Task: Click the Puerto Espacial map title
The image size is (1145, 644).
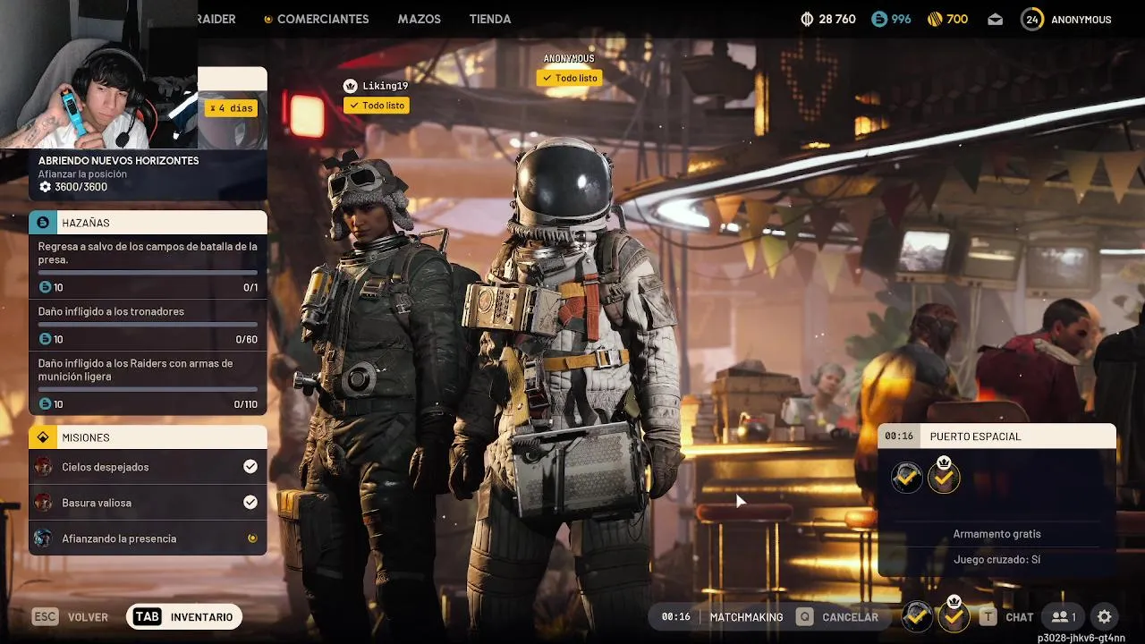Action: click(975, 436)
